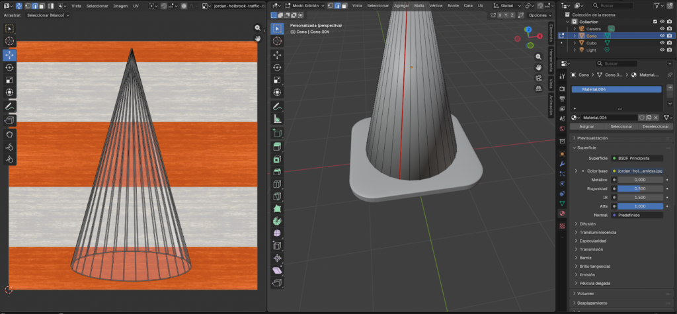
Task: Click the pan hand icon in viewport
Action: [539, 67]
